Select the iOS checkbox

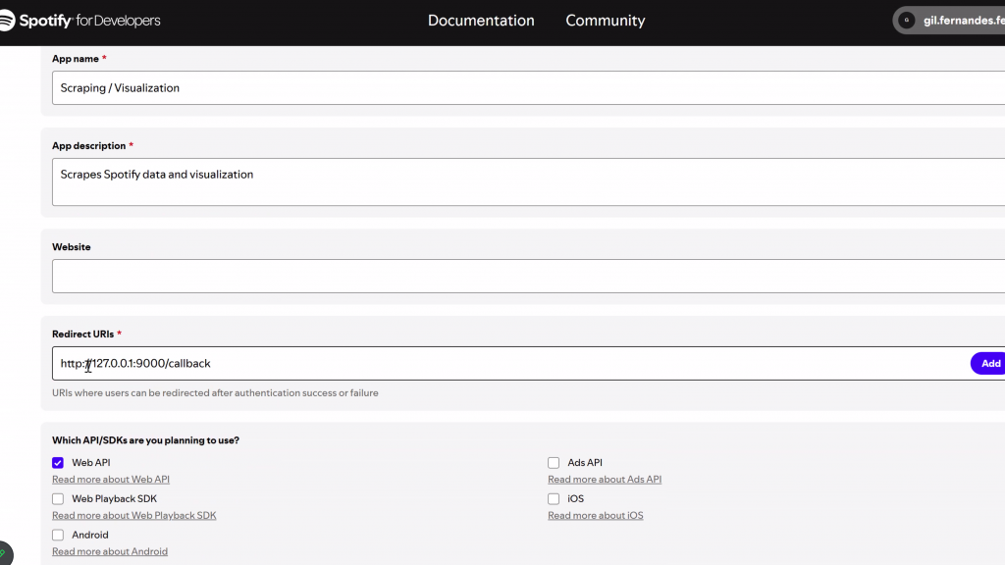[x=554, y=498]
